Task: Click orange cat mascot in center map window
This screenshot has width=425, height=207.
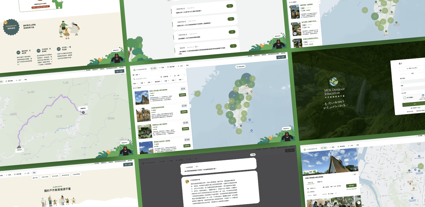Action: [270, 138]
